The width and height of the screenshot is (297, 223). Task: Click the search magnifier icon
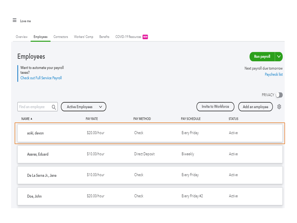[x=54, y=107]
